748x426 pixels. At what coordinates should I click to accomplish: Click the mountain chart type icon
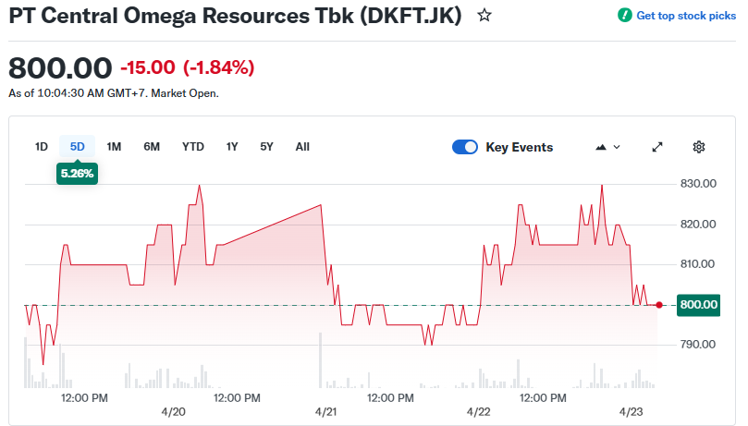pos(602,147)
